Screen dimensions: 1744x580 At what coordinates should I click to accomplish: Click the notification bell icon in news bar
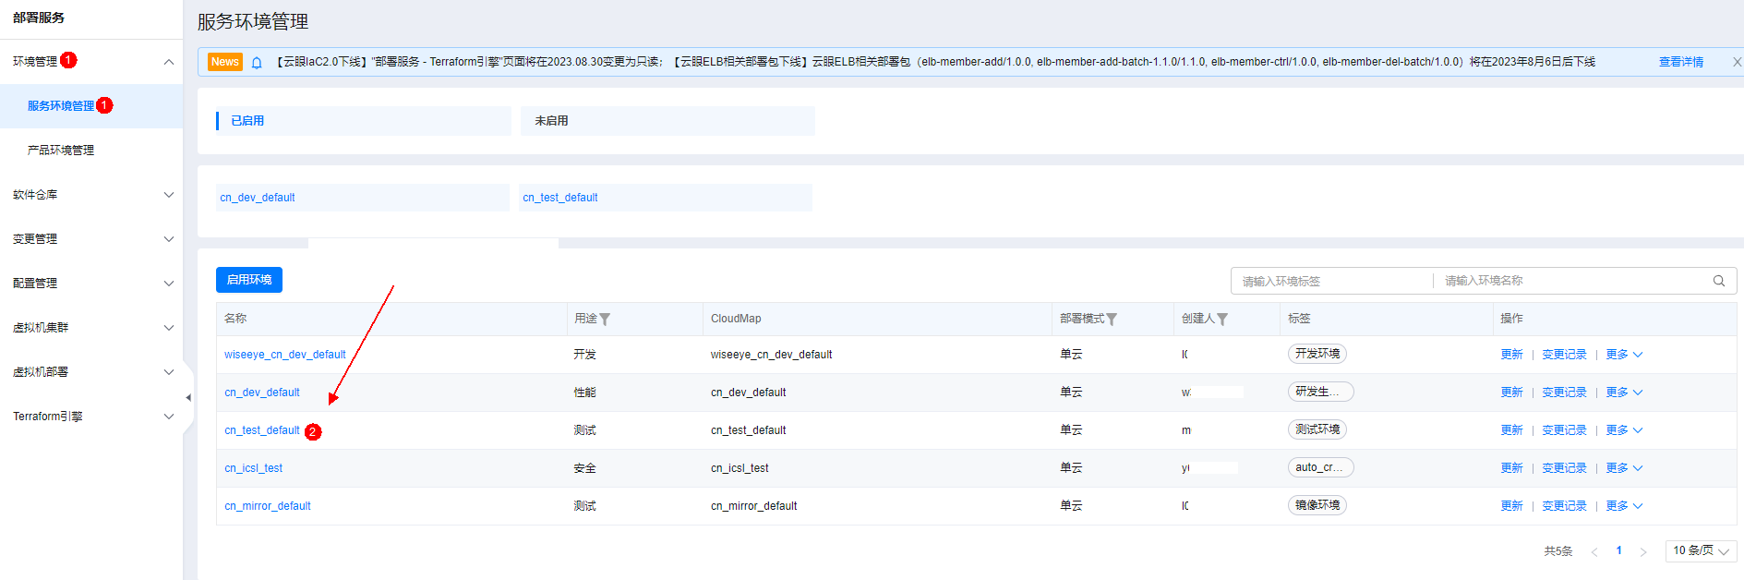257,63
